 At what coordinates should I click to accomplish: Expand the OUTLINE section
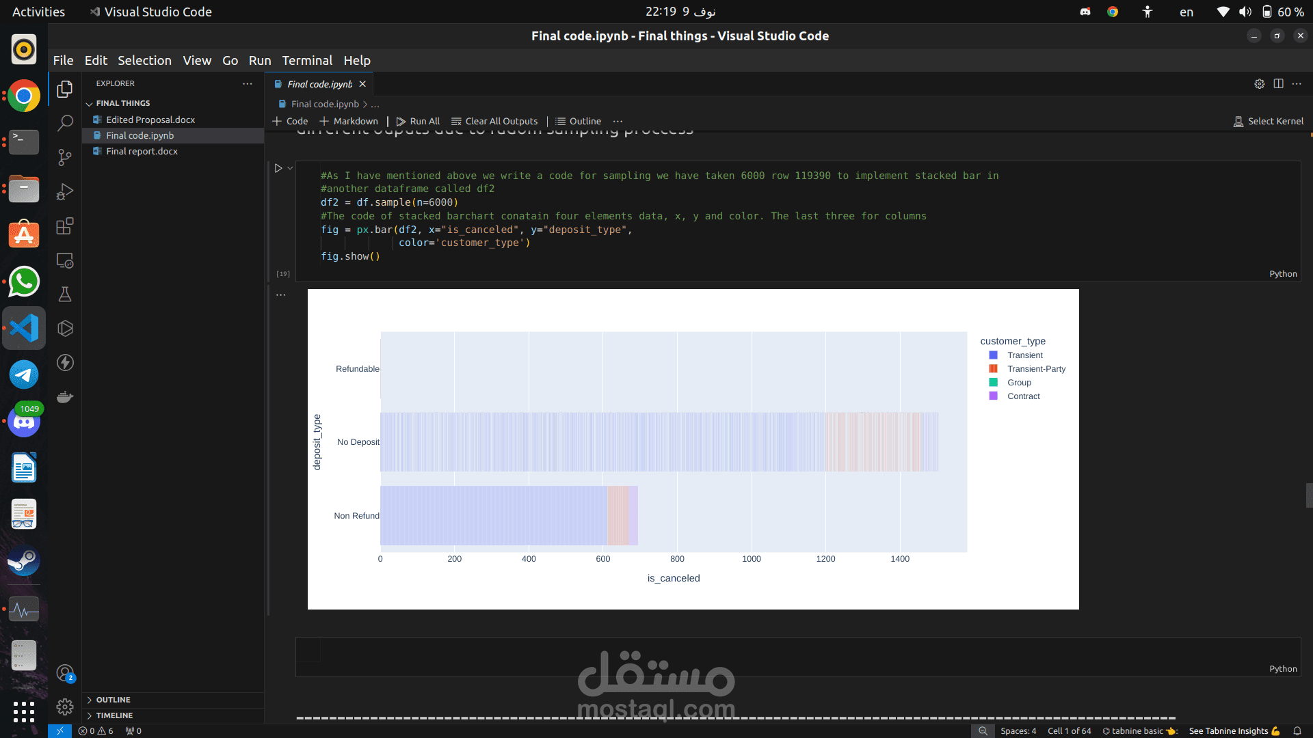click(x=113, y=700)
